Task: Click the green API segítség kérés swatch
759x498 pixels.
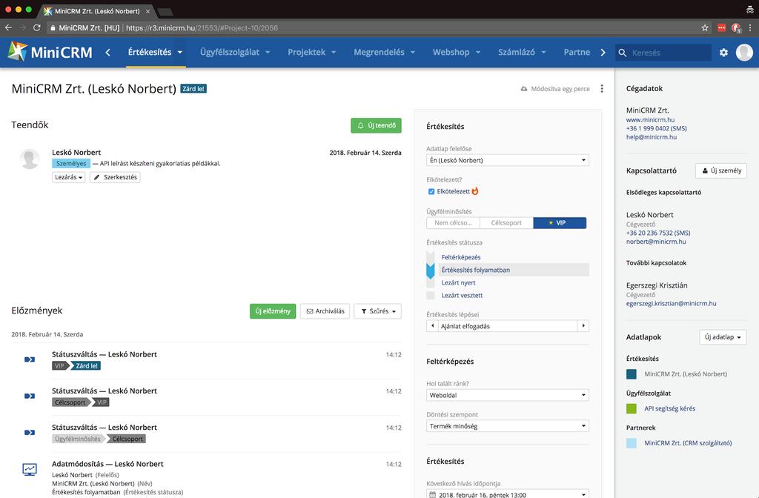Action: [x=632, y=408]
